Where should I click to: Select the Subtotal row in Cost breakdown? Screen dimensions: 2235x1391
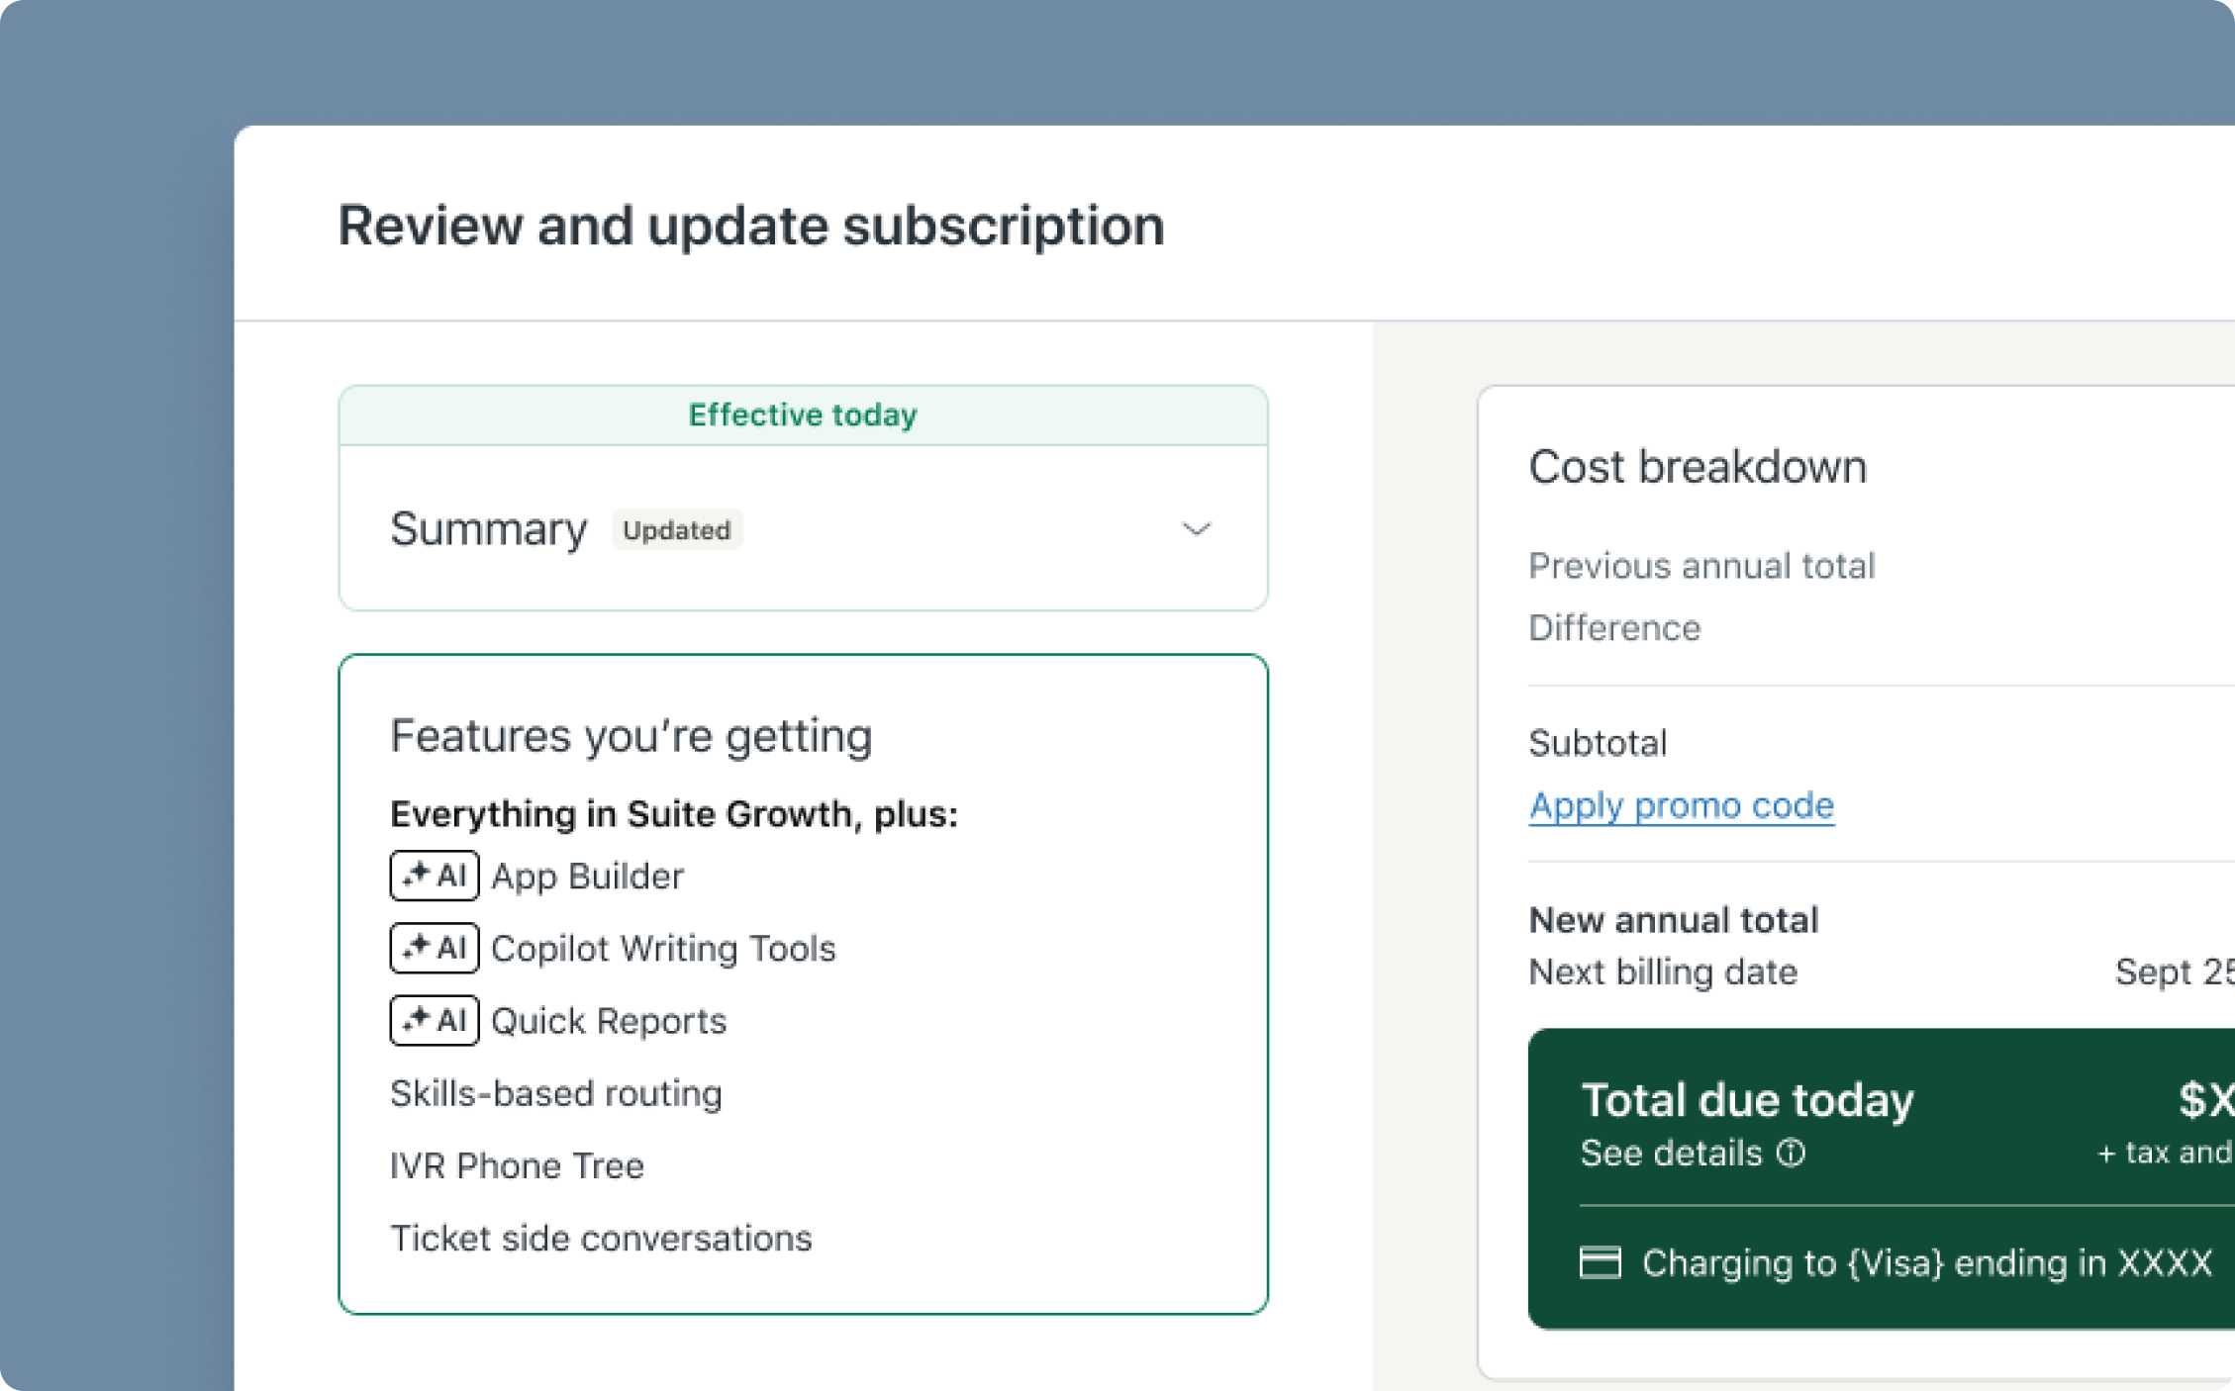coord(1598,742)
